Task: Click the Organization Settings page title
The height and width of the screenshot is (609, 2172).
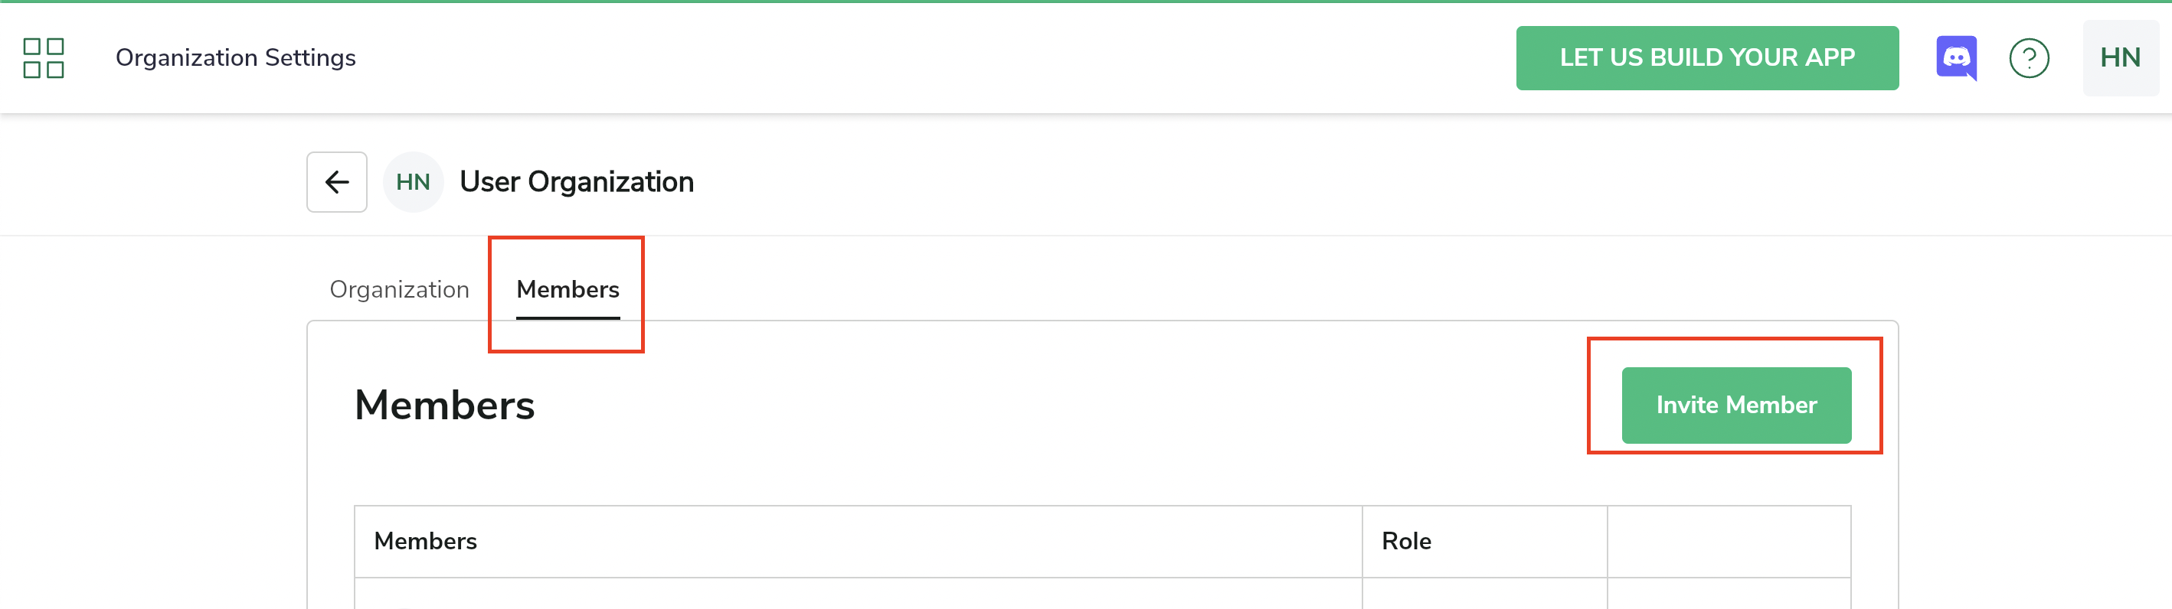Action: [x=235, y=58]
